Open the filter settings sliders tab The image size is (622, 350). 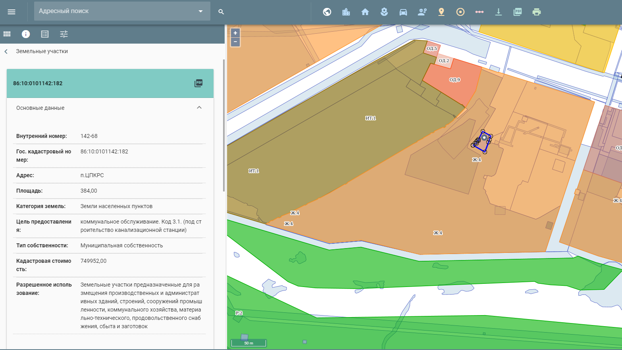tap(64, 34)
